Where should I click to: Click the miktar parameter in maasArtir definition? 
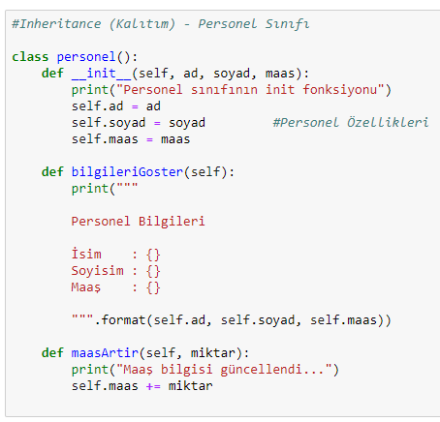pos(212,353)
